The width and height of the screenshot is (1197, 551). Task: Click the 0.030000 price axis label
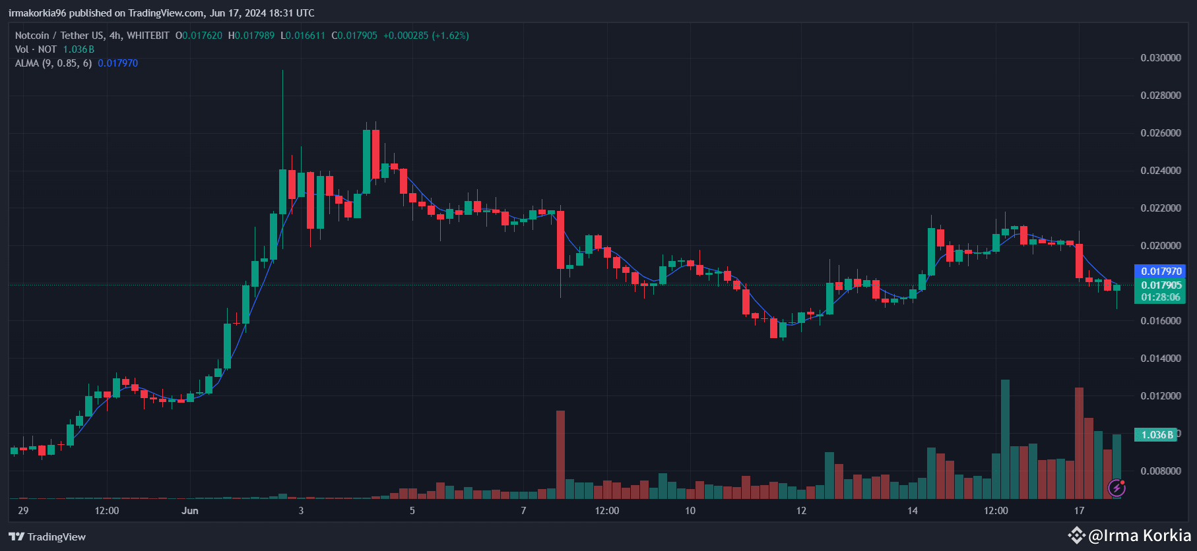pos(1161,58)
